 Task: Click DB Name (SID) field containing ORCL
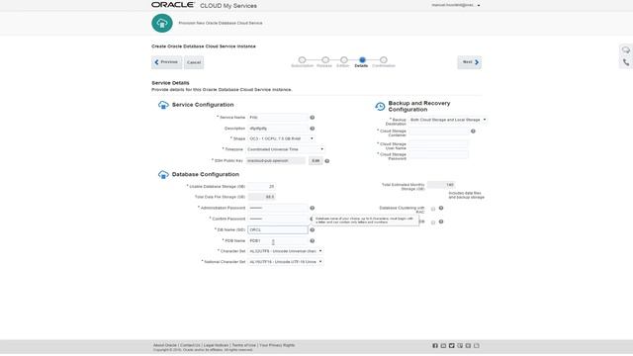click(x=278, y=229)
